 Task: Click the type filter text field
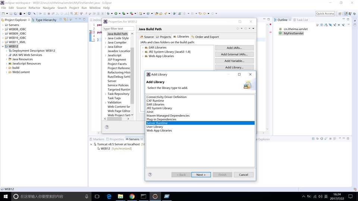(x=119, y=29)
